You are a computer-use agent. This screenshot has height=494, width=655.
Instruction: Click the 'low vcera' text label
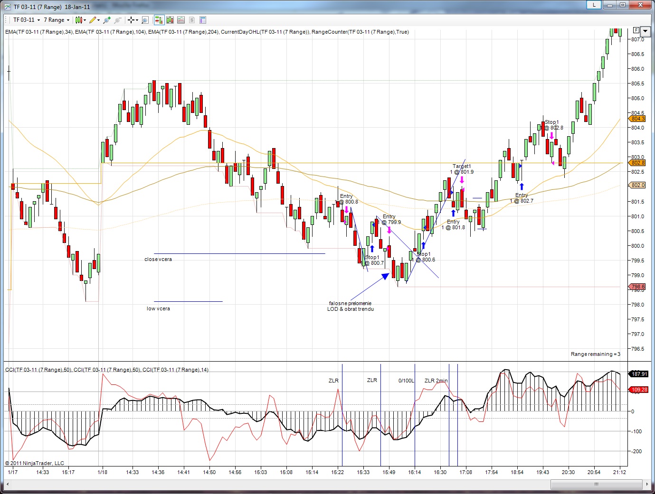(158, 308)
